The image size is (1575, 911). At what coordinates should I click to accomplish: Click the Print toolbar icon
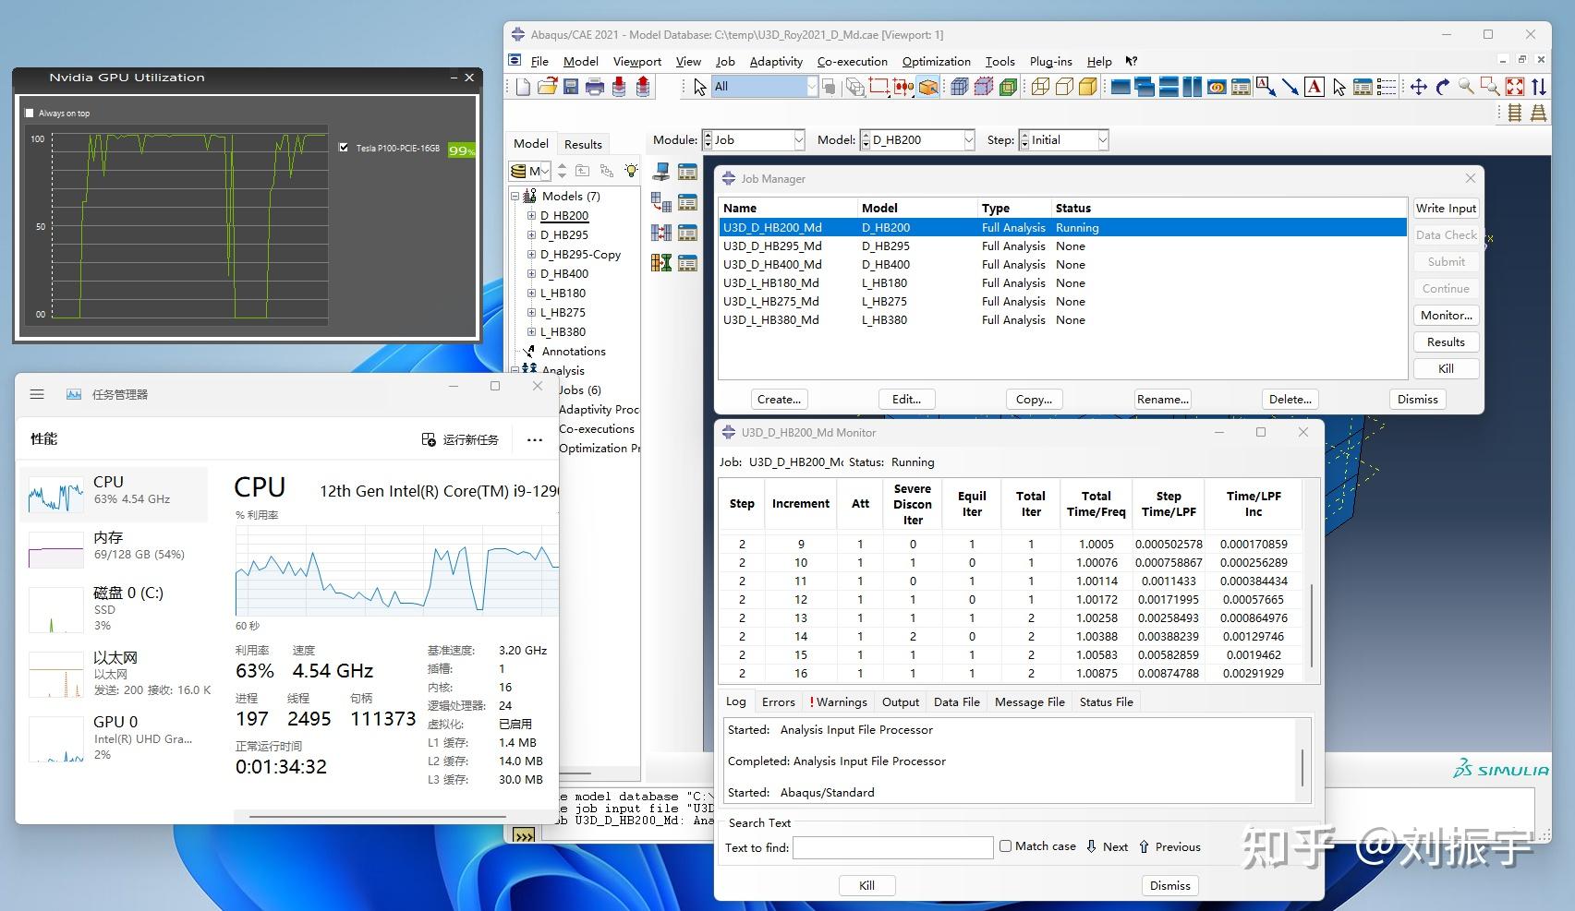pyautogui.click(x=595, y=87)
